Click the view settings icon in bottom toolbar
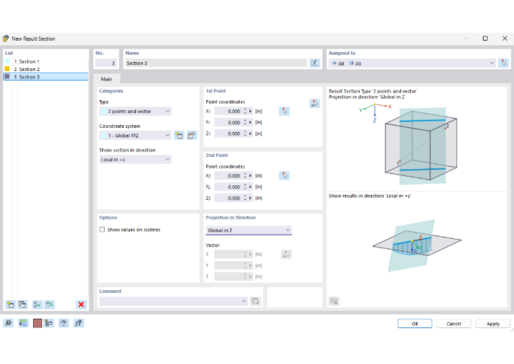Image resolution: width=514 pixels, height=364 pixels. (64, 323)
